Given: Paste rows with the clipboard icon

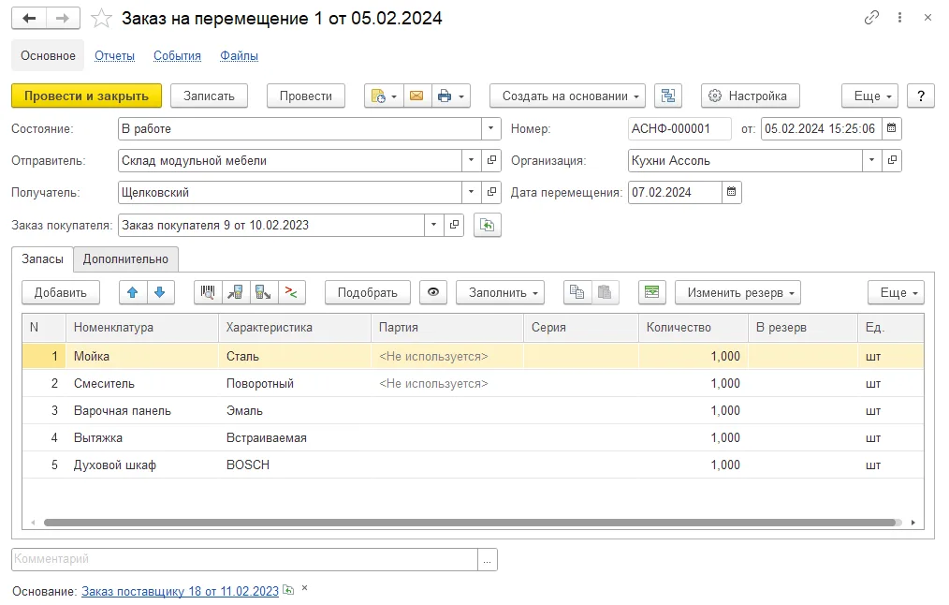Looking at the screenshot, I should pos(604,292).
